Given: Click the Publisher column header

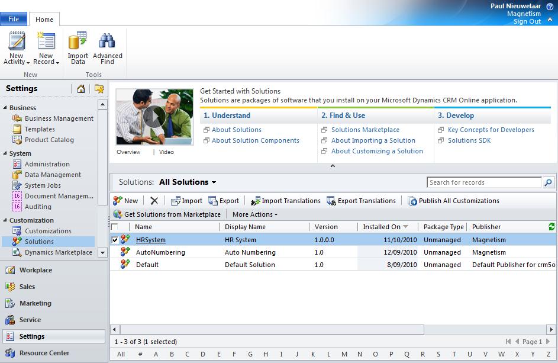Looking at the screenshot, I should coord(486,227).
